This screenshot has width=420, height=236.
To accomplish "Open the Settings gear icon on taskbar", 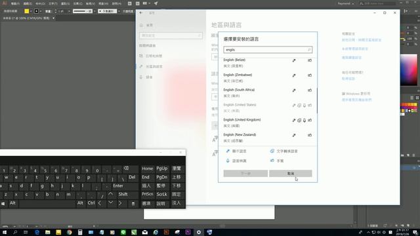I will (199, 232).
